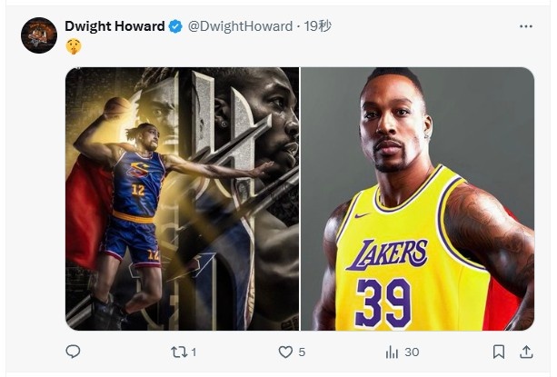Like the tweet with the heart icon
This screenshot has width=557, height=377.
coord(285,352)
